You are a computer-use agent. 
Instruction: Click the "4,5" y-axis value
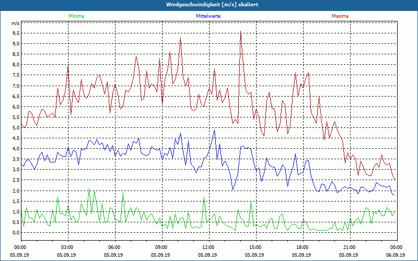16,138
